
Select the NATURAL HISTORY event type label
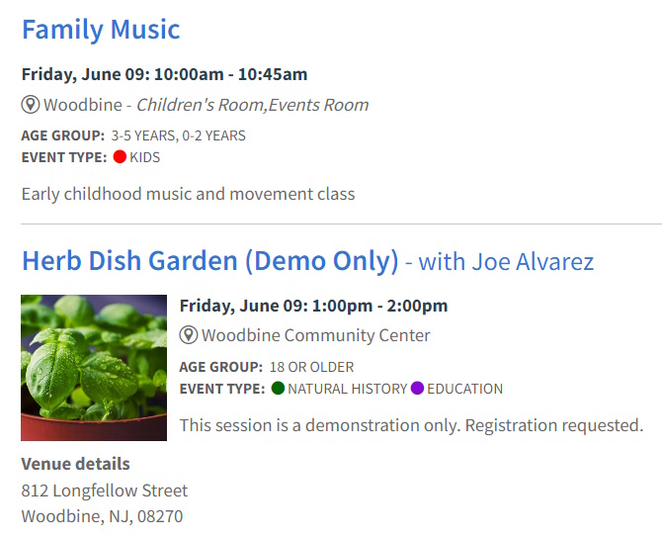click(x=347, y=390)
